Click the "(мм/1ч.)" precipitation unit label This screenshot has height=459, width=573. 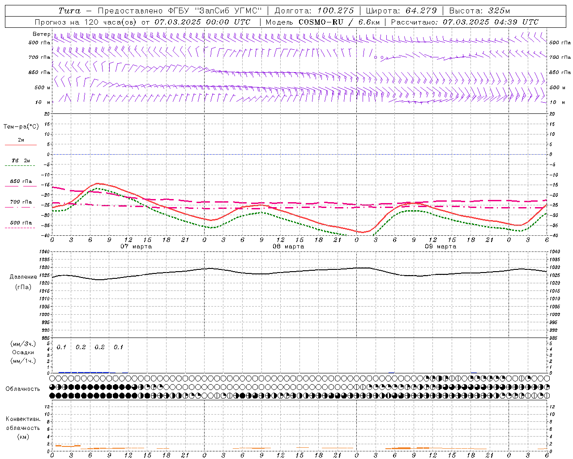click(x=23, y=361)
